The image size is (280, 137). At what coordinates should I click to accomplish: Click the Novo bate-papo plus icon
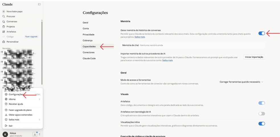click(x=4, y=11)
